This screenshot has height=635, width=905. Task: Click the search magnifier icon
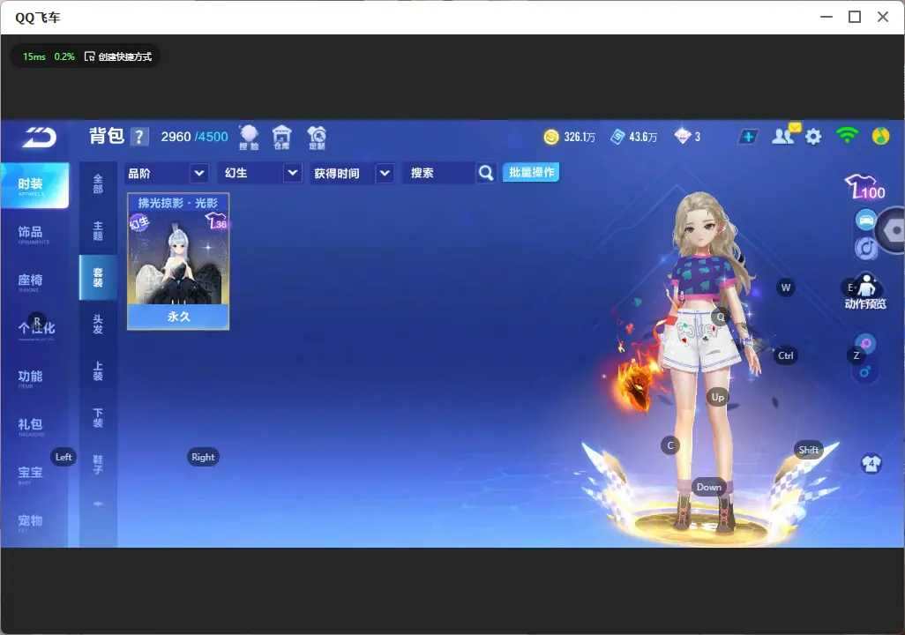[486, 173]
